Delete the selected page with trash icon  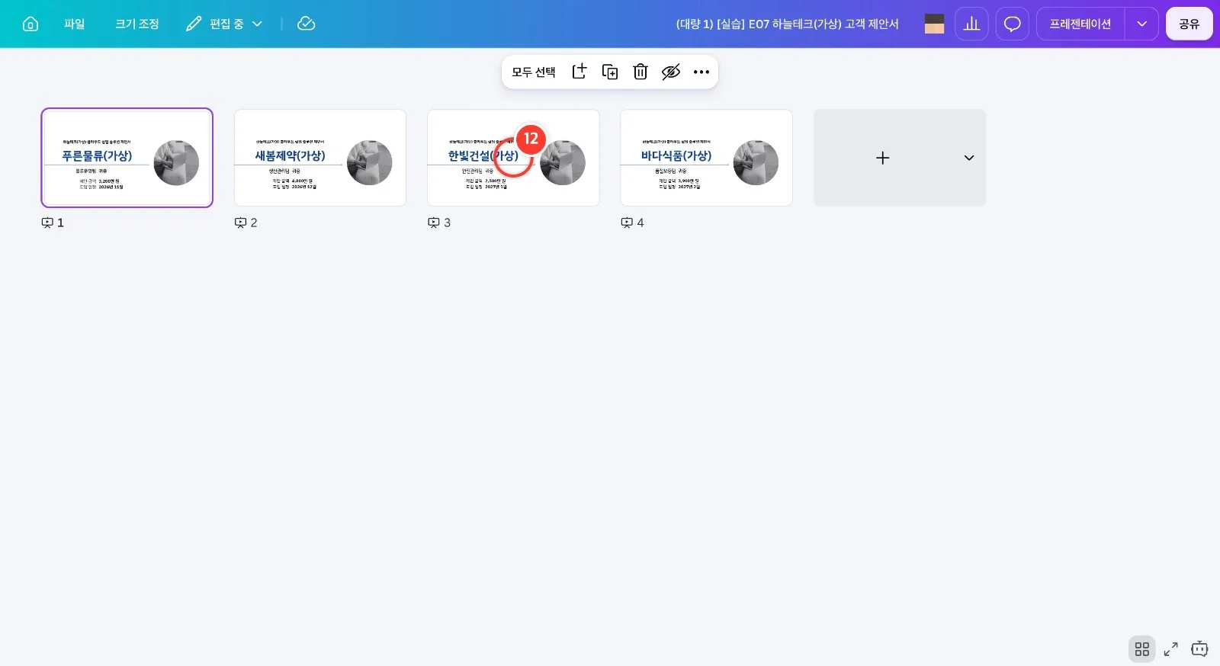pos(640,72)
